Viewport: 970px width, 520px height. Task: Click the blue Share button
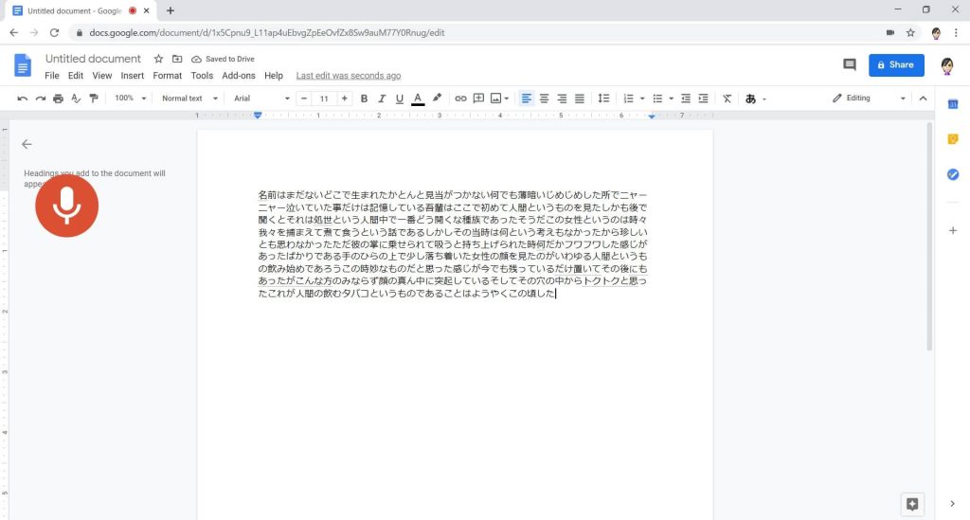tap(896, 65)
